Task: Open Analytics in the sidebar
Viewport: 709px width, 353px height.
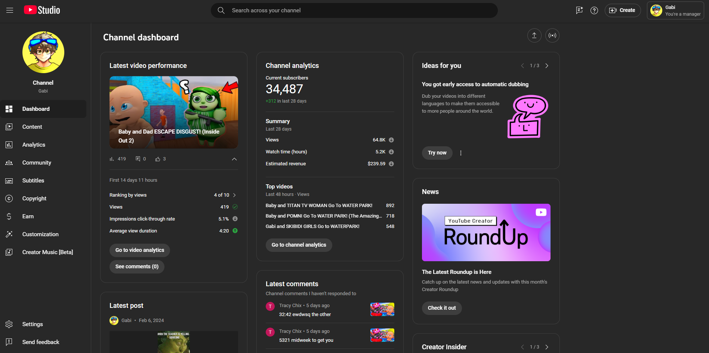Action: 43,145
